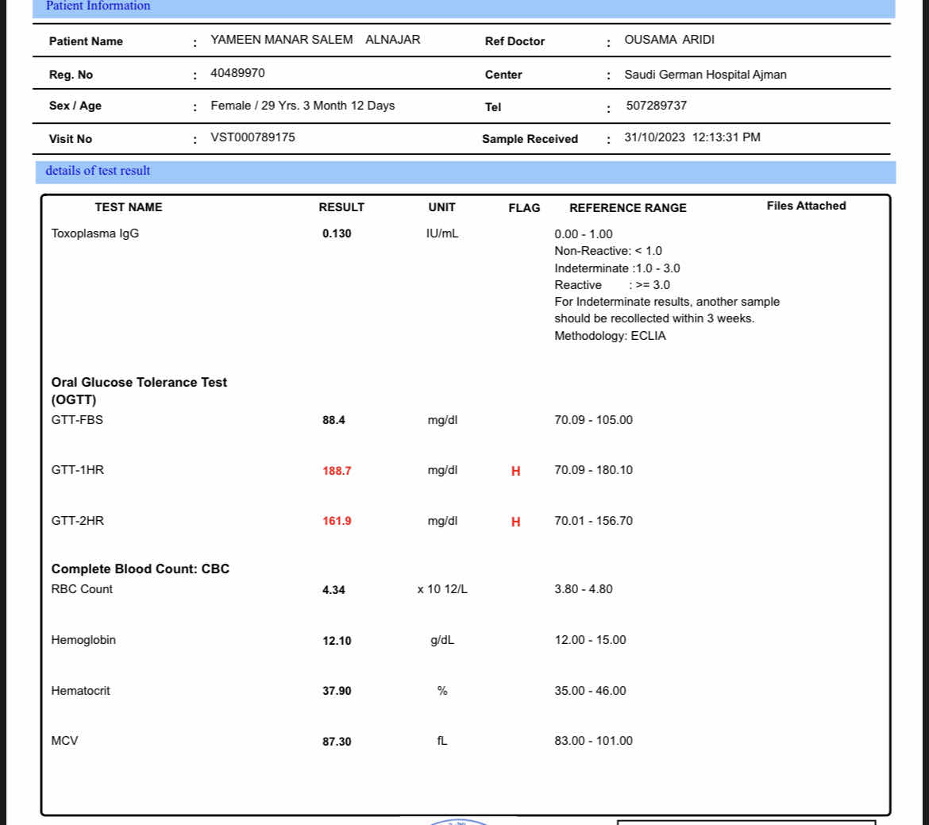Select the visit number VST000789175
929x825 pixels.
coord(252,137)
